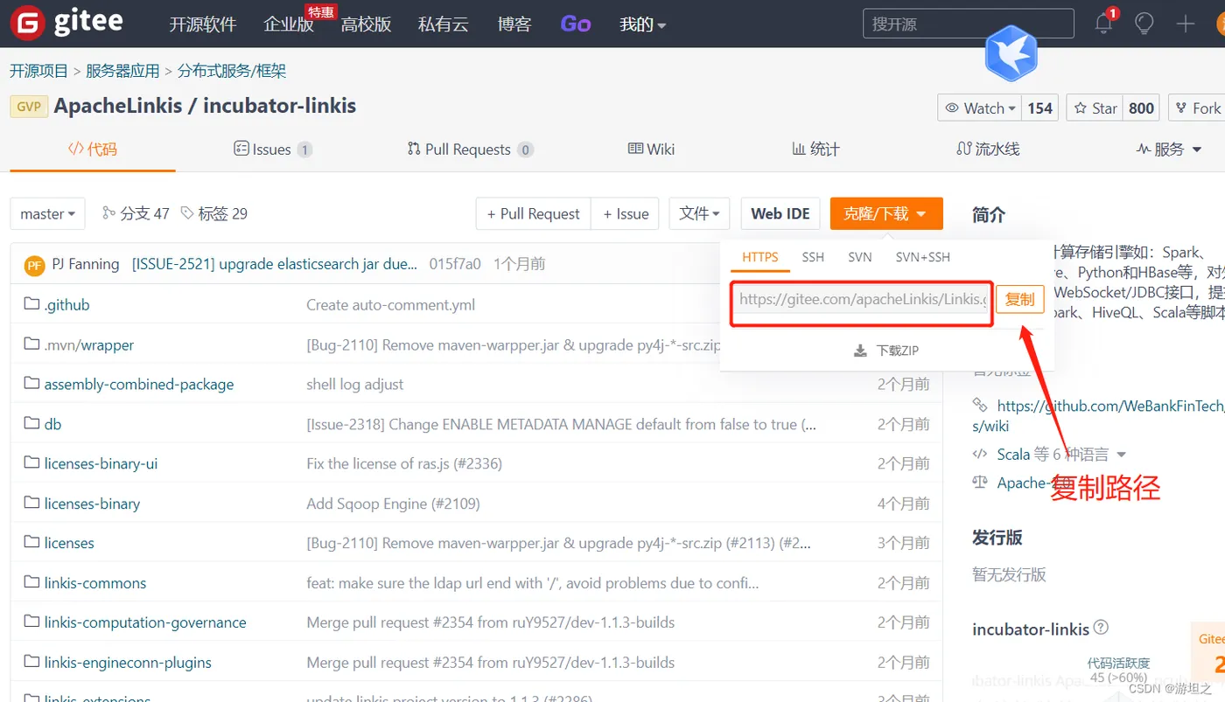Click the licenses-binary-ui folder icon
This screenshot has height=702, width=1225.
(32, 463)
